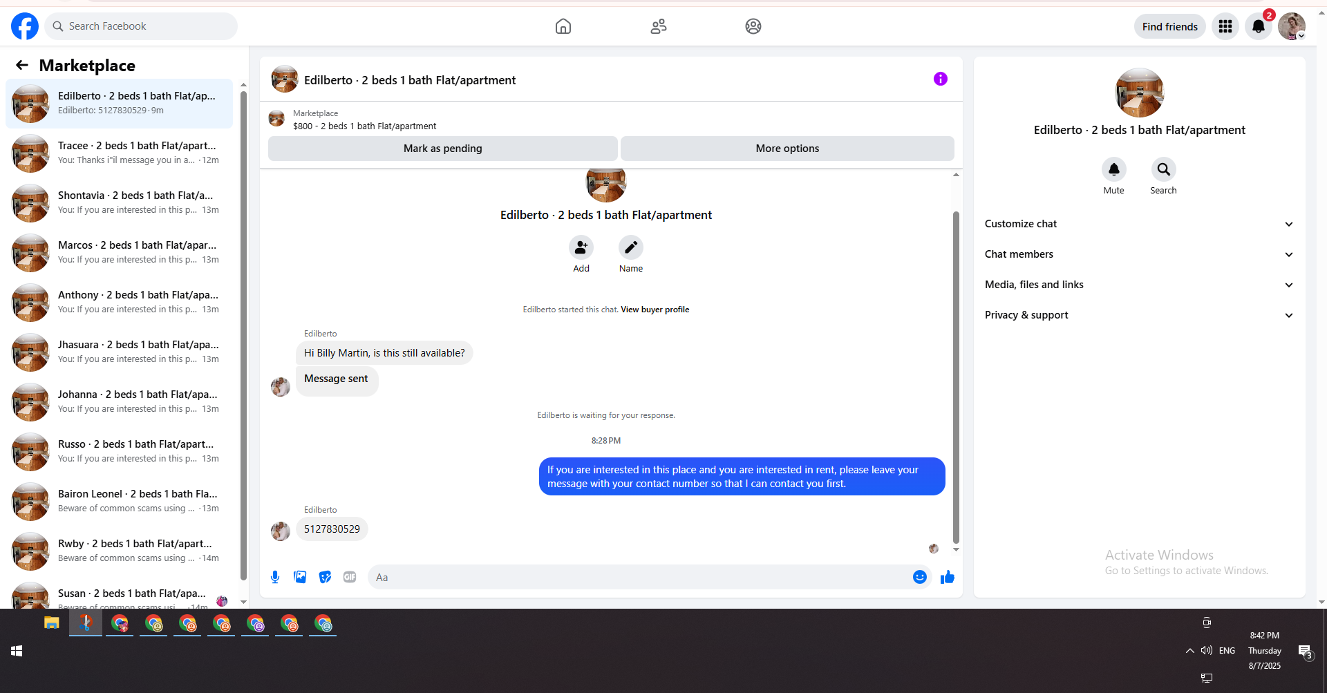Open Windows Start menu
This screenshot has width=1327, height=693.
pyautogui.click(x=17, y=651)
